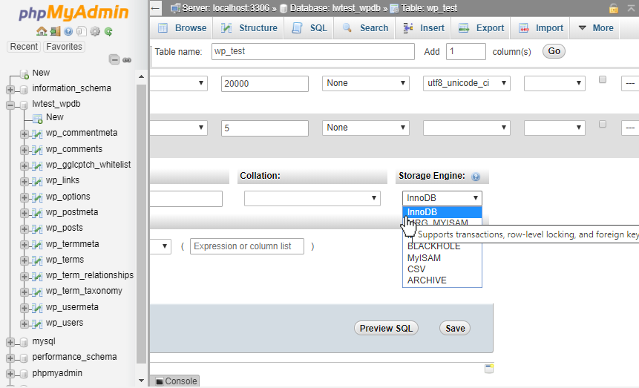Viewport: 639px width, 388px height.
Task: Click the log out door icon
Action: tap(54, 32)
